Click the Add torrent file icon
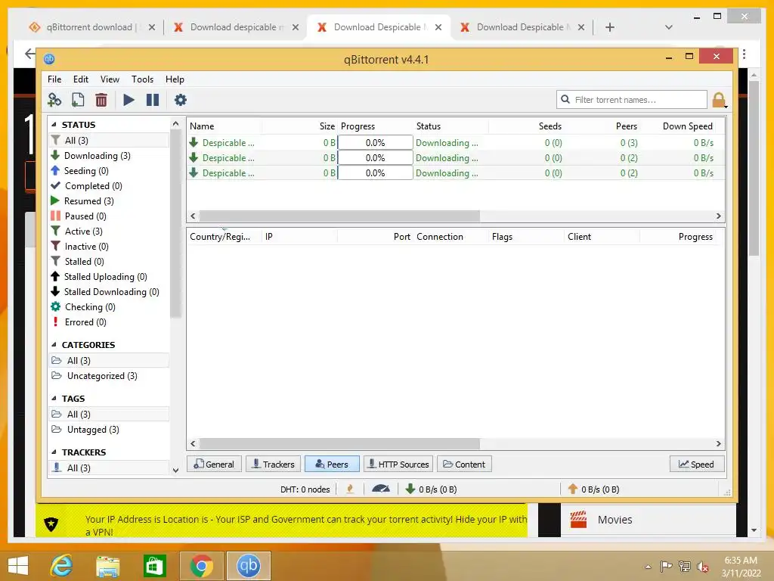The height and width of the screenshot is (581, 774). point(78,100)
